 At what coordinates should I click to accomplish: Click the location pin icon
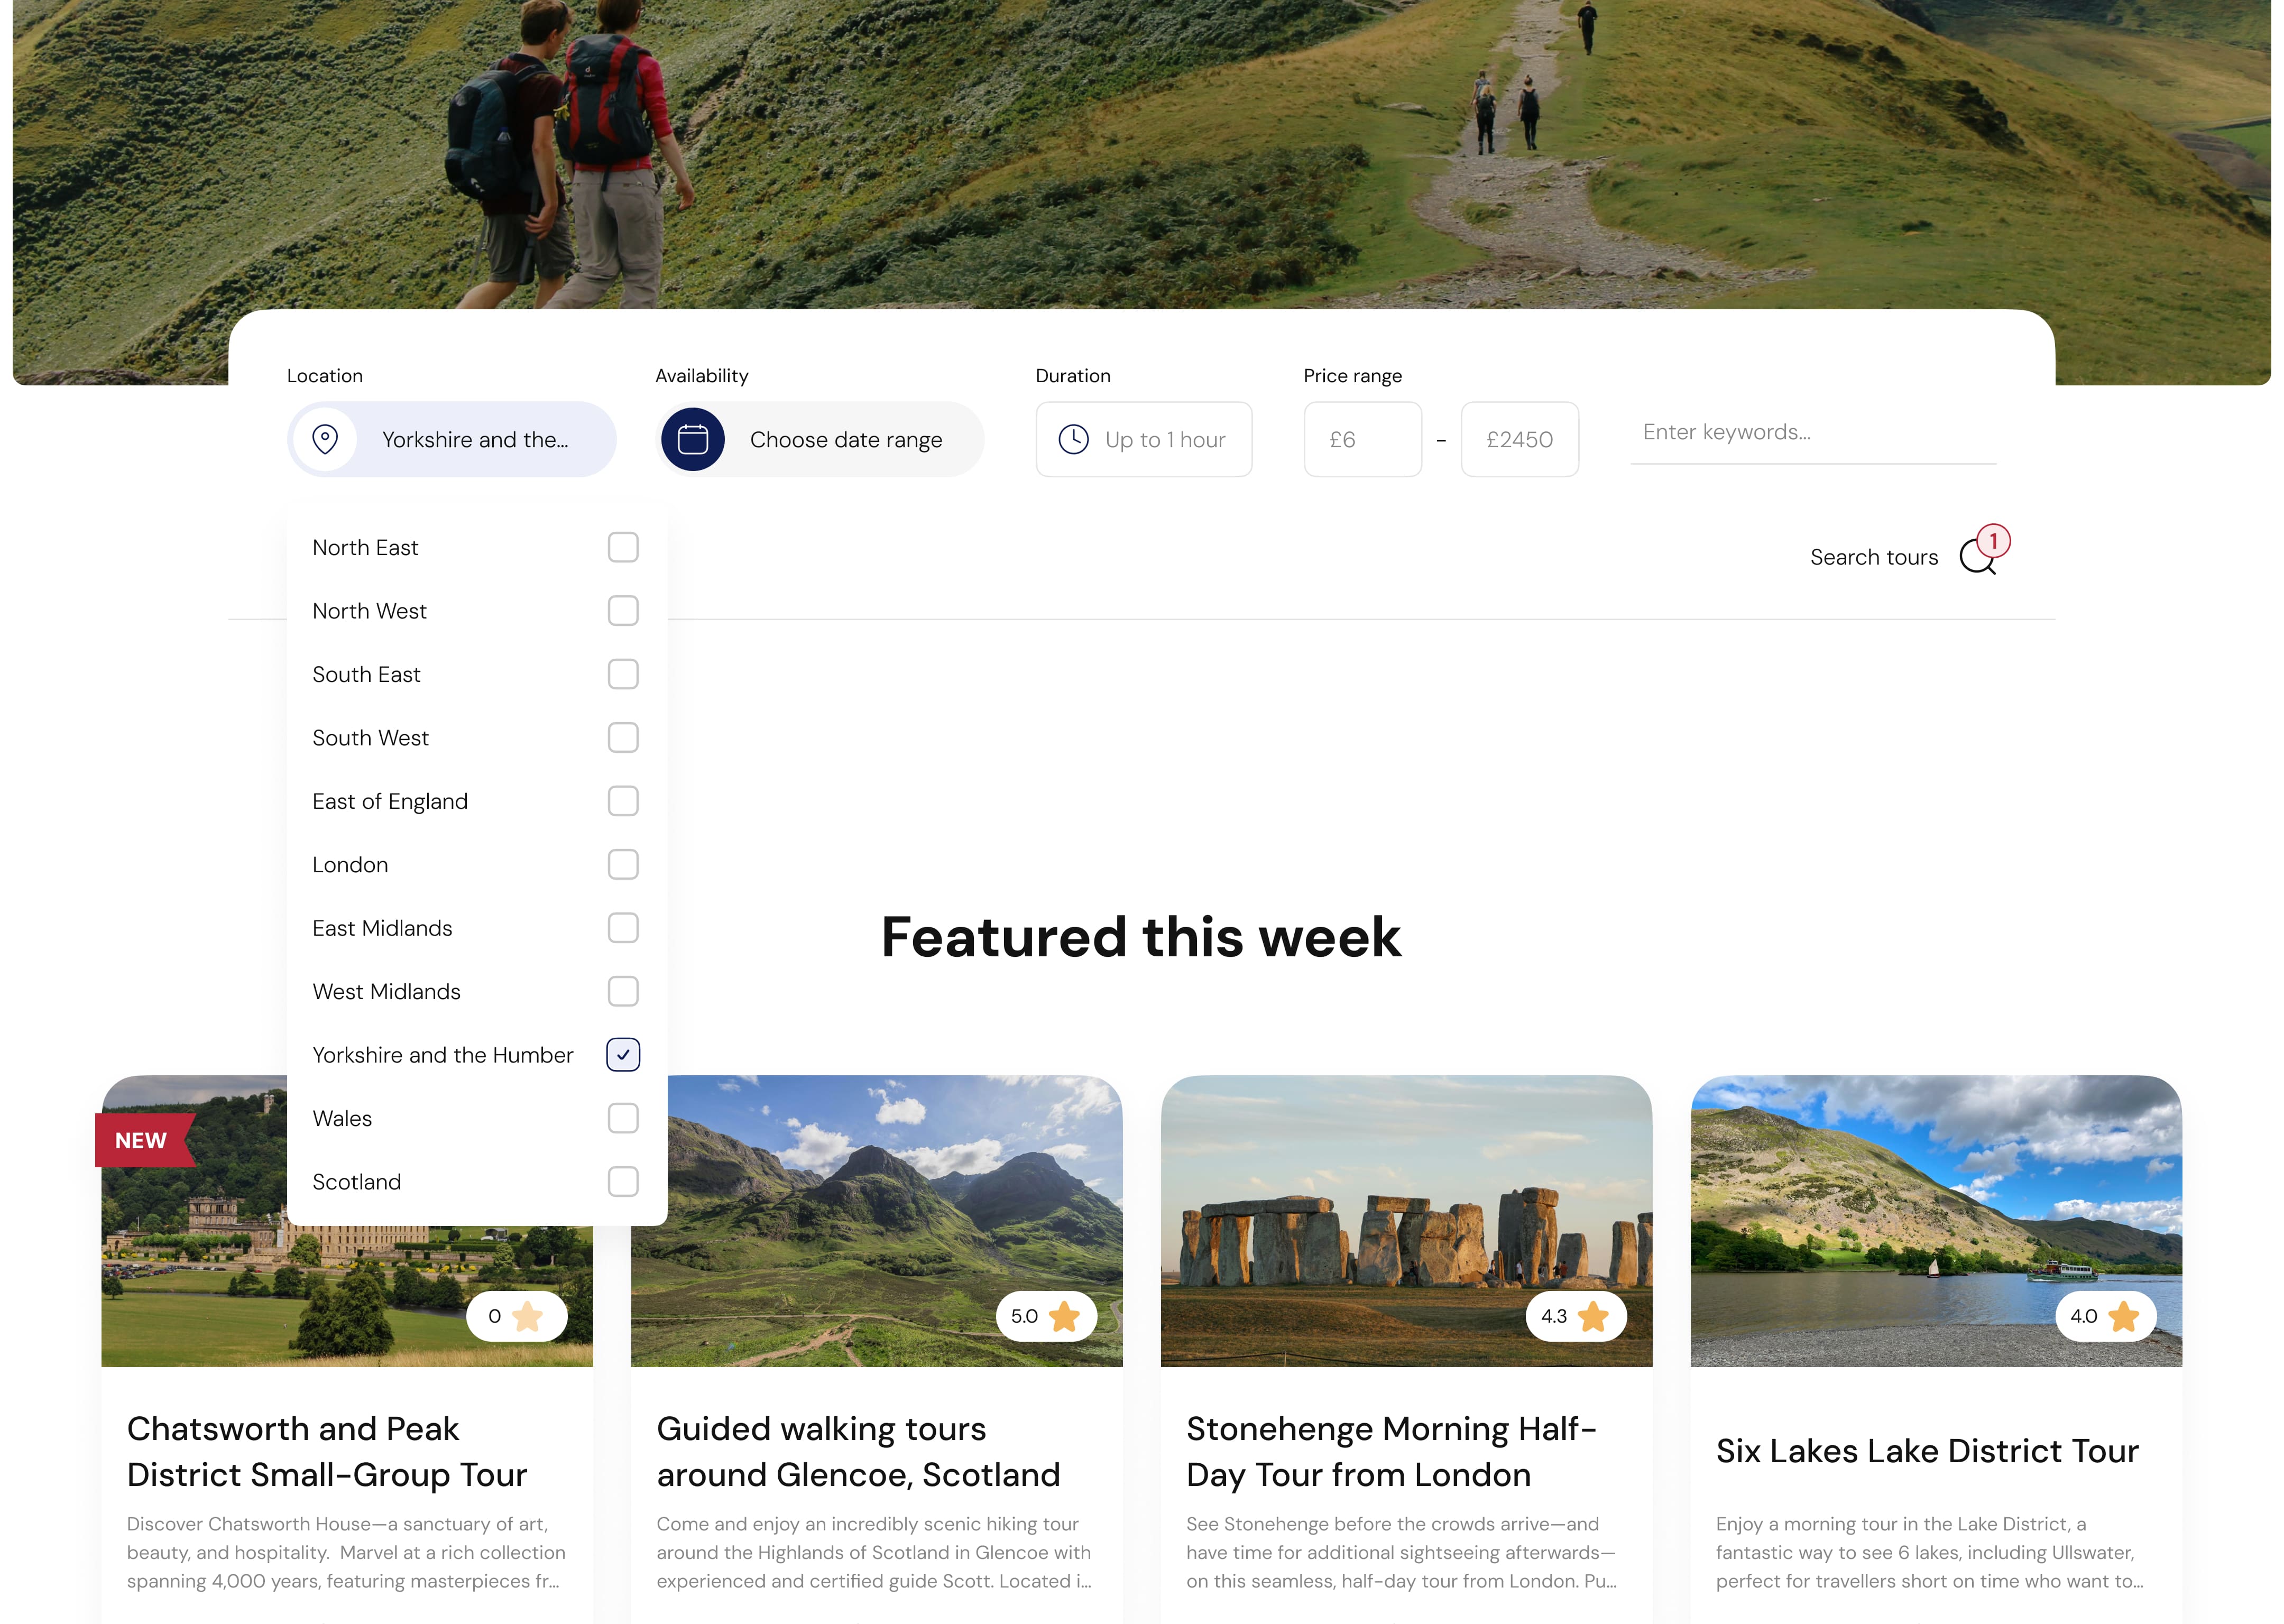point(325,439)
